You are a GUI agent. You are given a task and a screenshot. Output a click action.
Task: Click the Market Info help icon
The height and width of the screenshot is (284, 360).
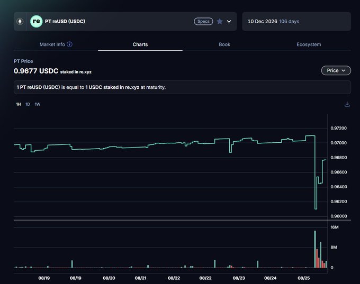[69, 44]
